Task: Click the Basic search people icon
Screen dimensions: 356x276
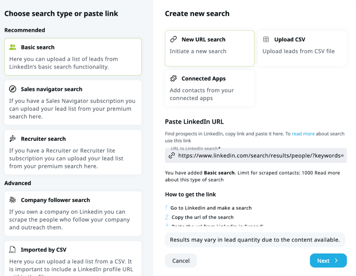Action: pyautogui.click(x=13, y=47)
